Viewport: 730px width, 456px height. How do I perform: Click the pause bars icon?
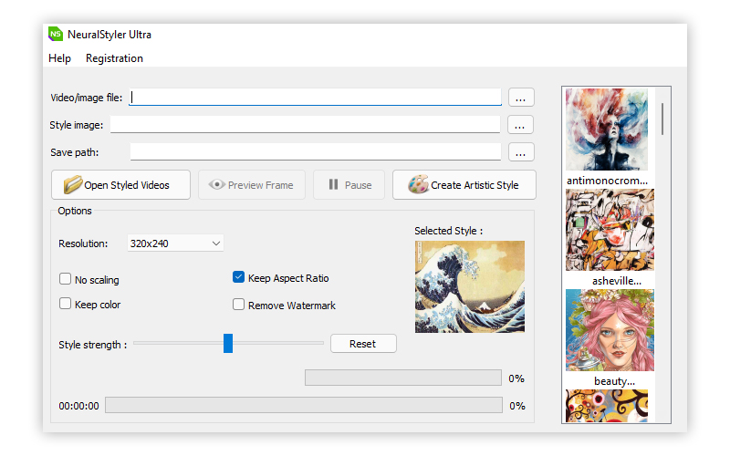(333, 184)
